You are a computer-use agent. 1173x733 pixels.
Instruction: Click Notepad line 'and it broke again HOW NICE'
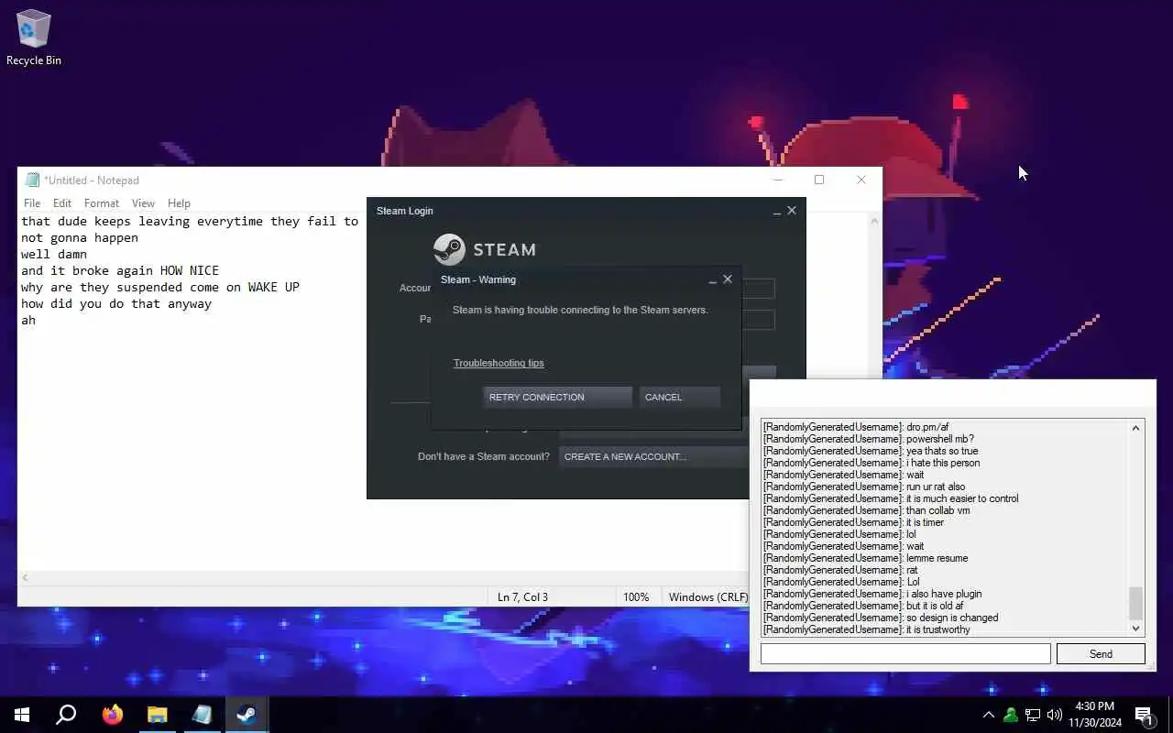click(120, 270)
